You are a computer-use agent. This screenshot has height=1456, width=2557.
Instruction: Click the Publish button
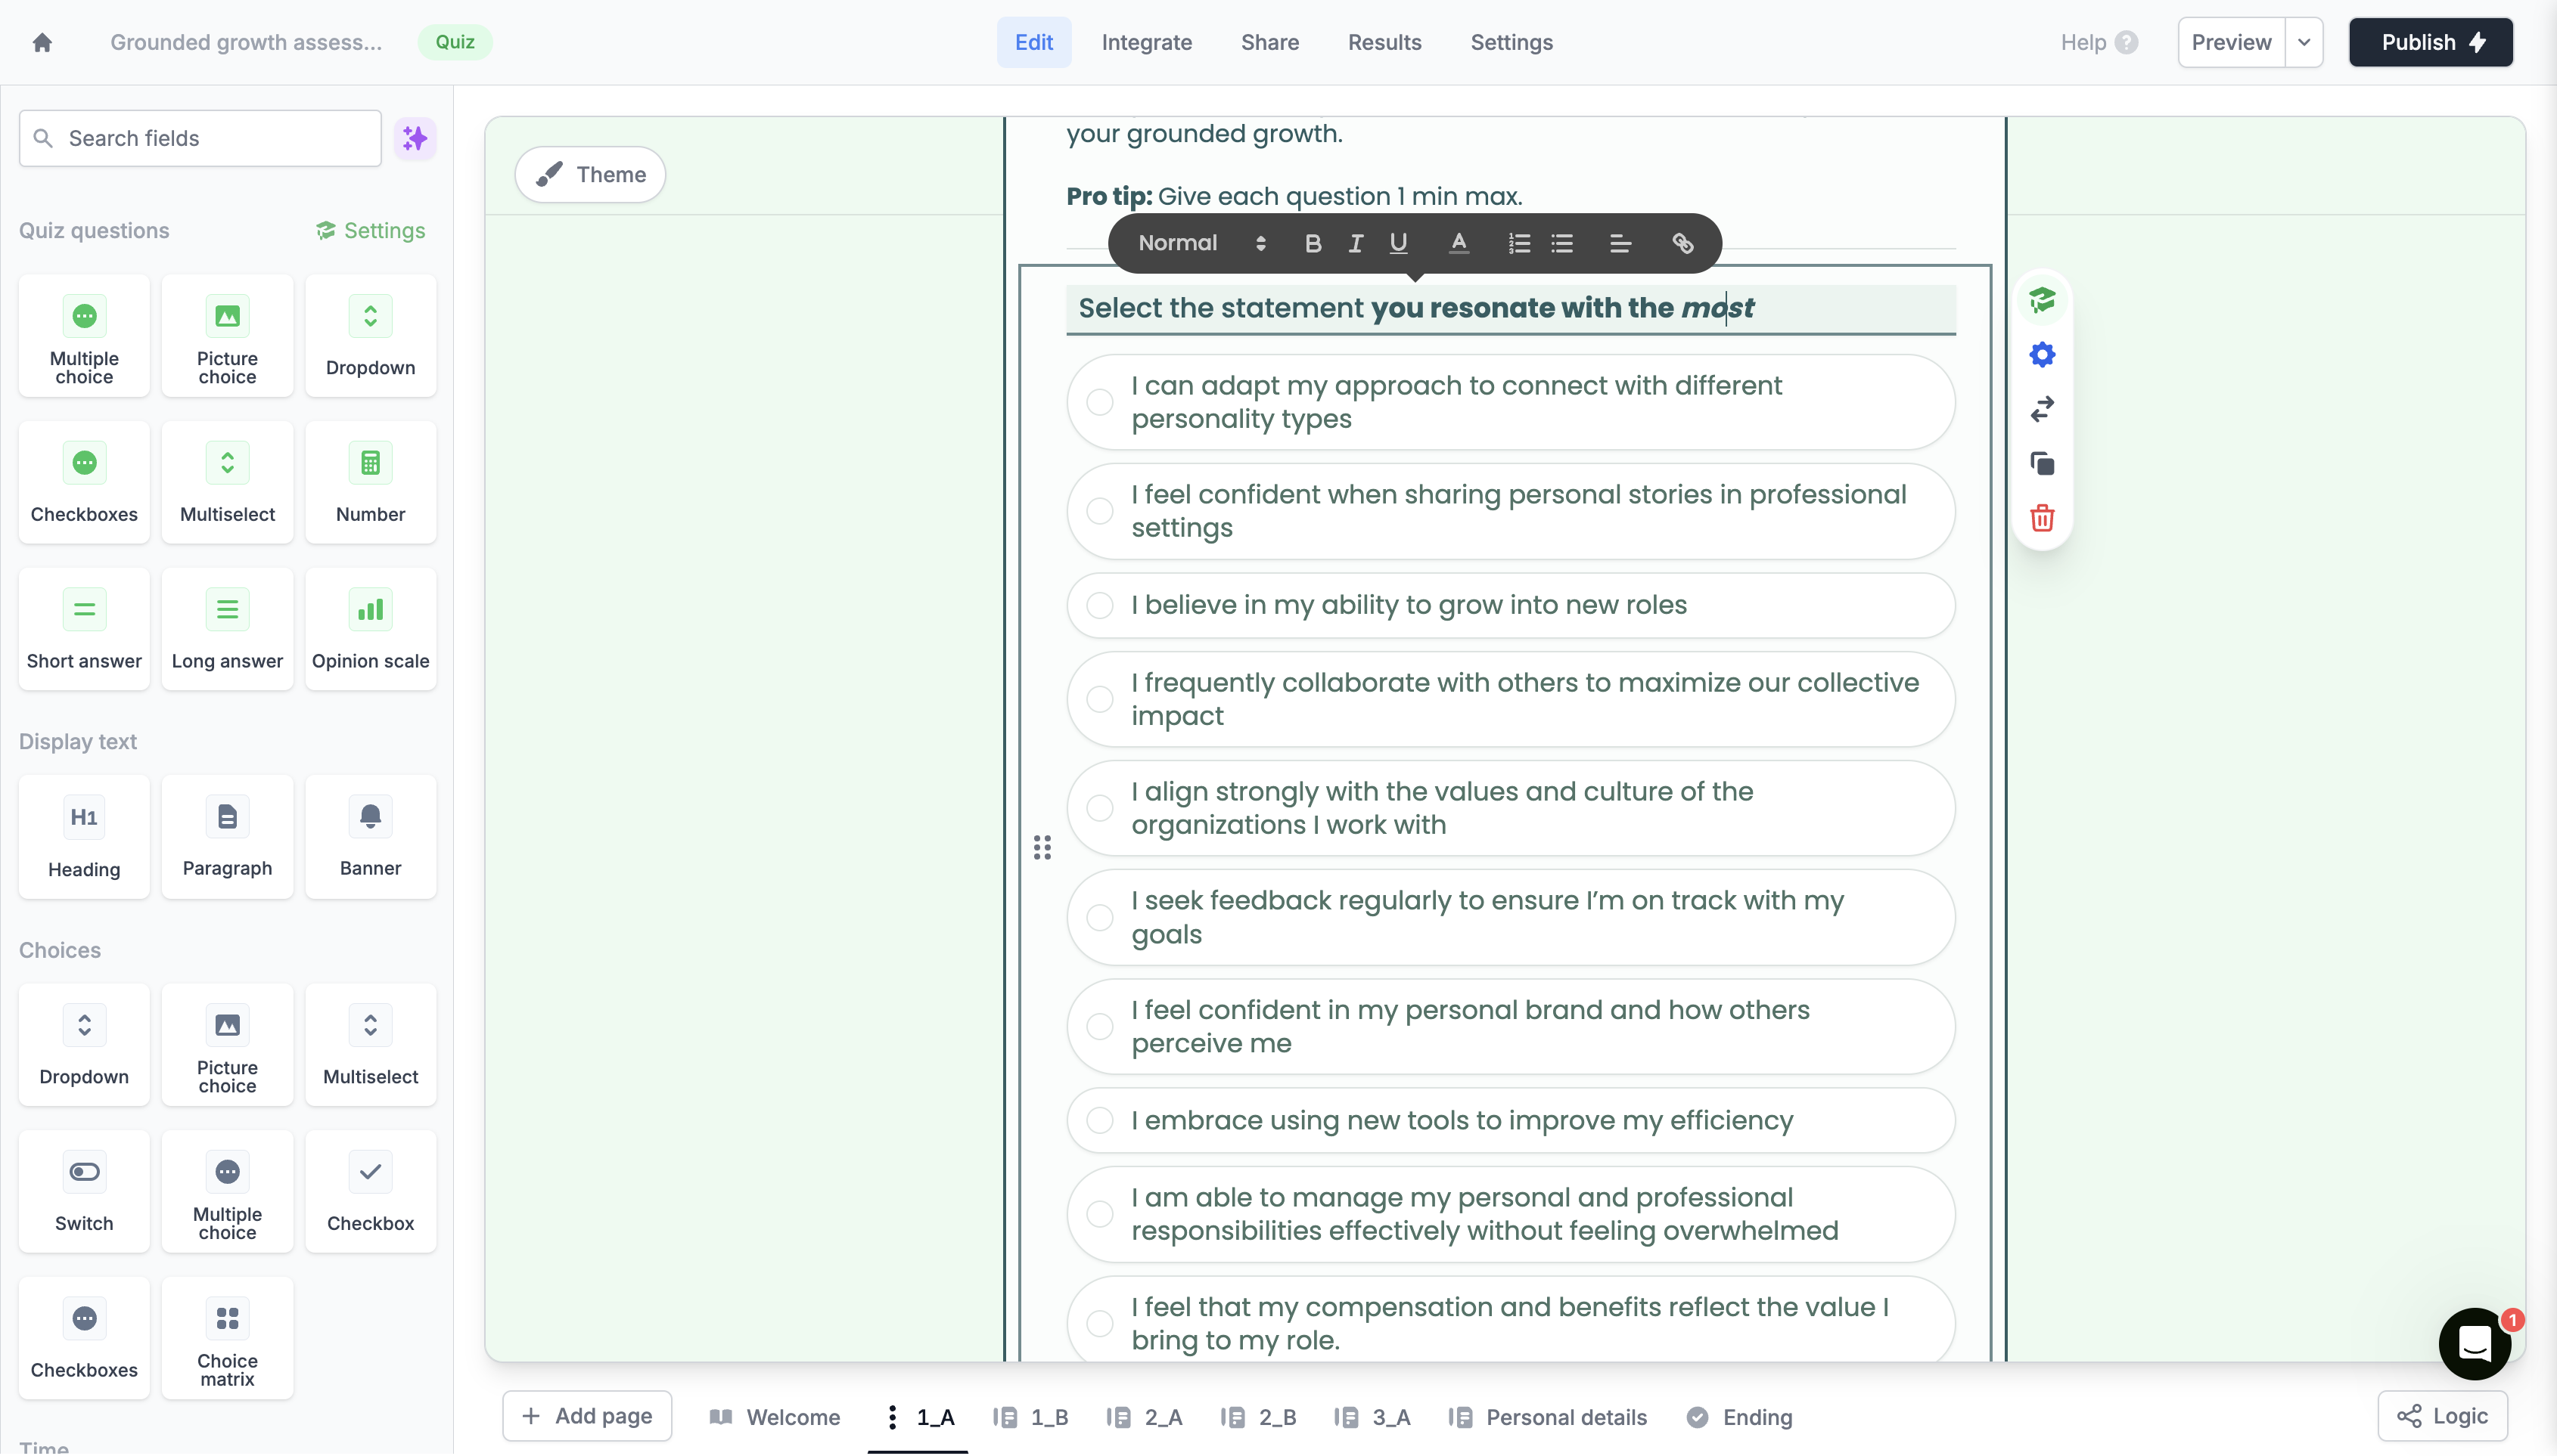coord(2431,42)
